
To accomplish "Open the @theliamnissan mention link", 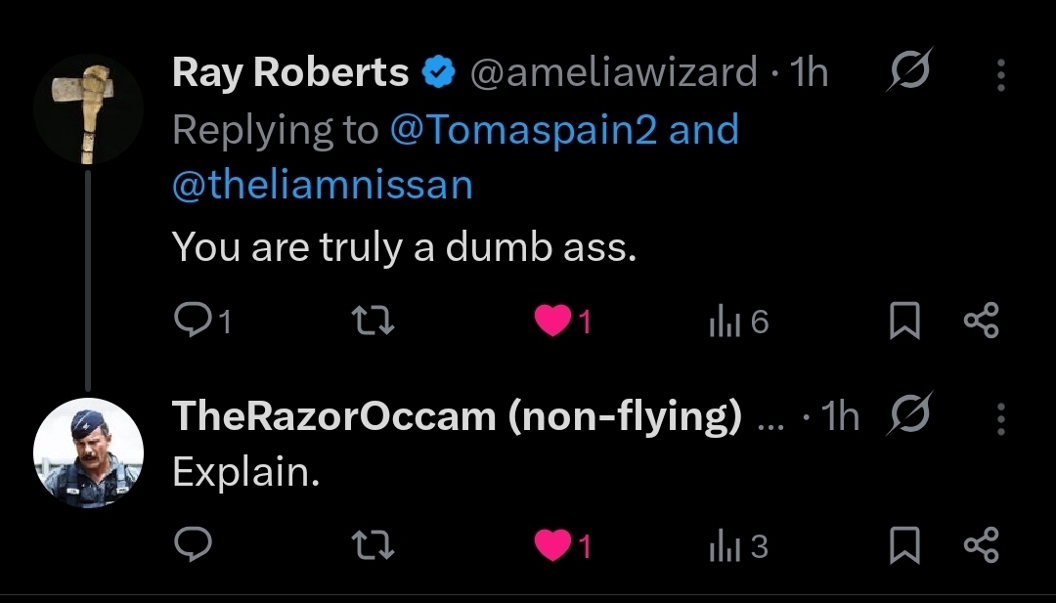I will [x=323, y=185].
